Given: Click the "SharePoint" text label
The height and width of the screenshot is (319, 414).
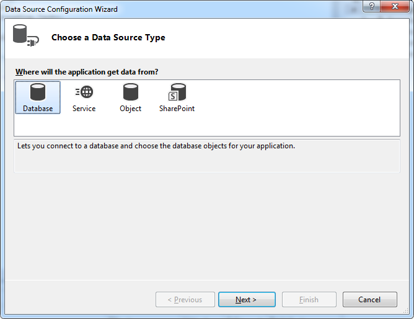Looking at the screenshot, I should [x=177, y=109].
